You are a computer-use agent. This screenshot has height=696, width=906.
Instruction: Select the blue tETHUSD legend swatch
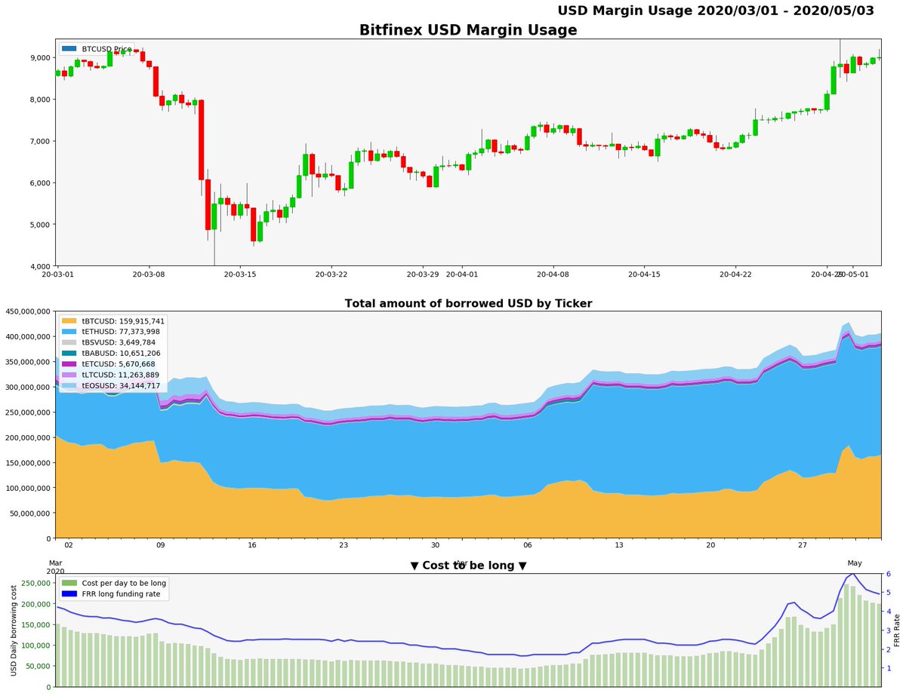pos(69,332)
